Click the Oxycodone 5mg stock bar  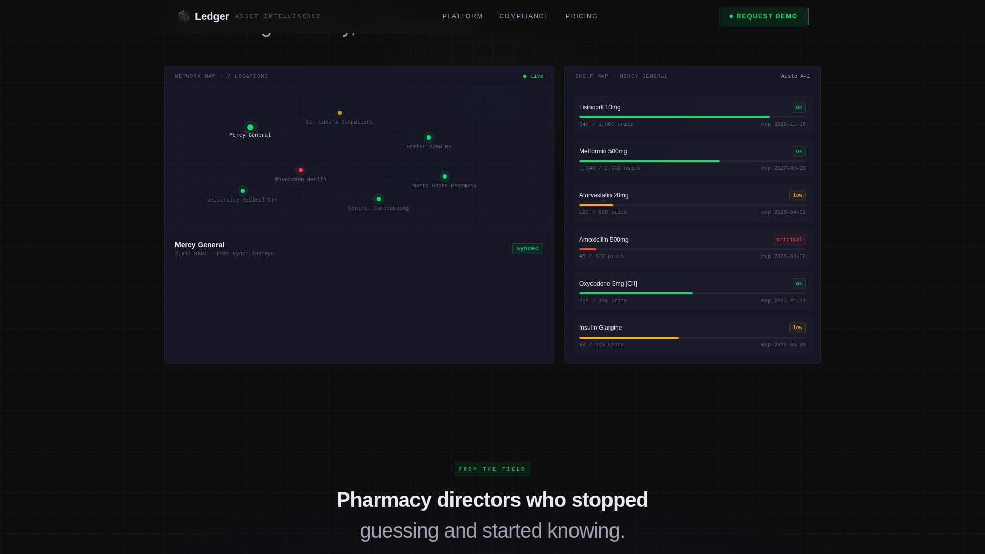(692, 293)
